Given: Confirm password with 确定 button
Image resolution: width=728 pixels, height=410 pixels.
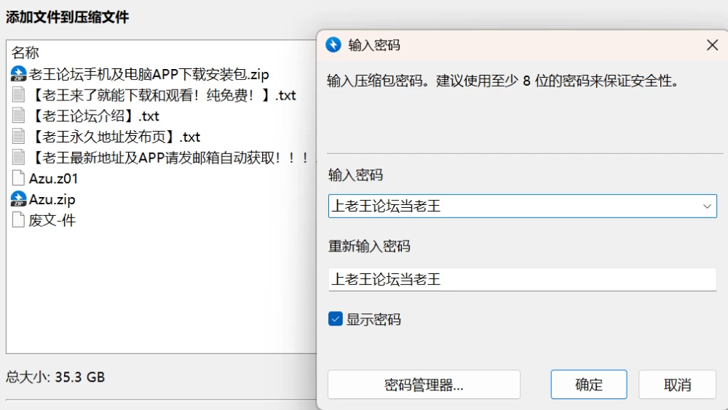Looking at the screenshot, I should coord(589,385).
